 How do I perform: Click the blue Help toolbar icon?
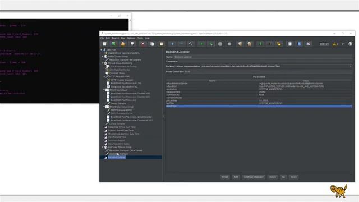(x=299, y=44)
